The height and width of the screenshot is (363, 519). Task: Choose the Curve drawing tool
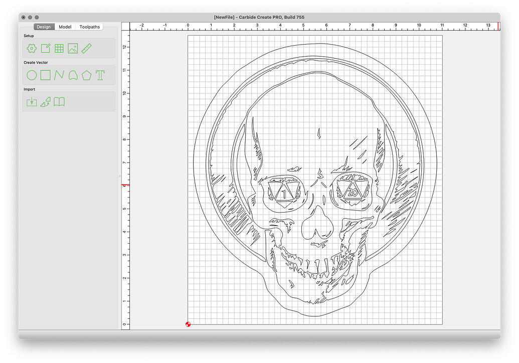point(73,75)
